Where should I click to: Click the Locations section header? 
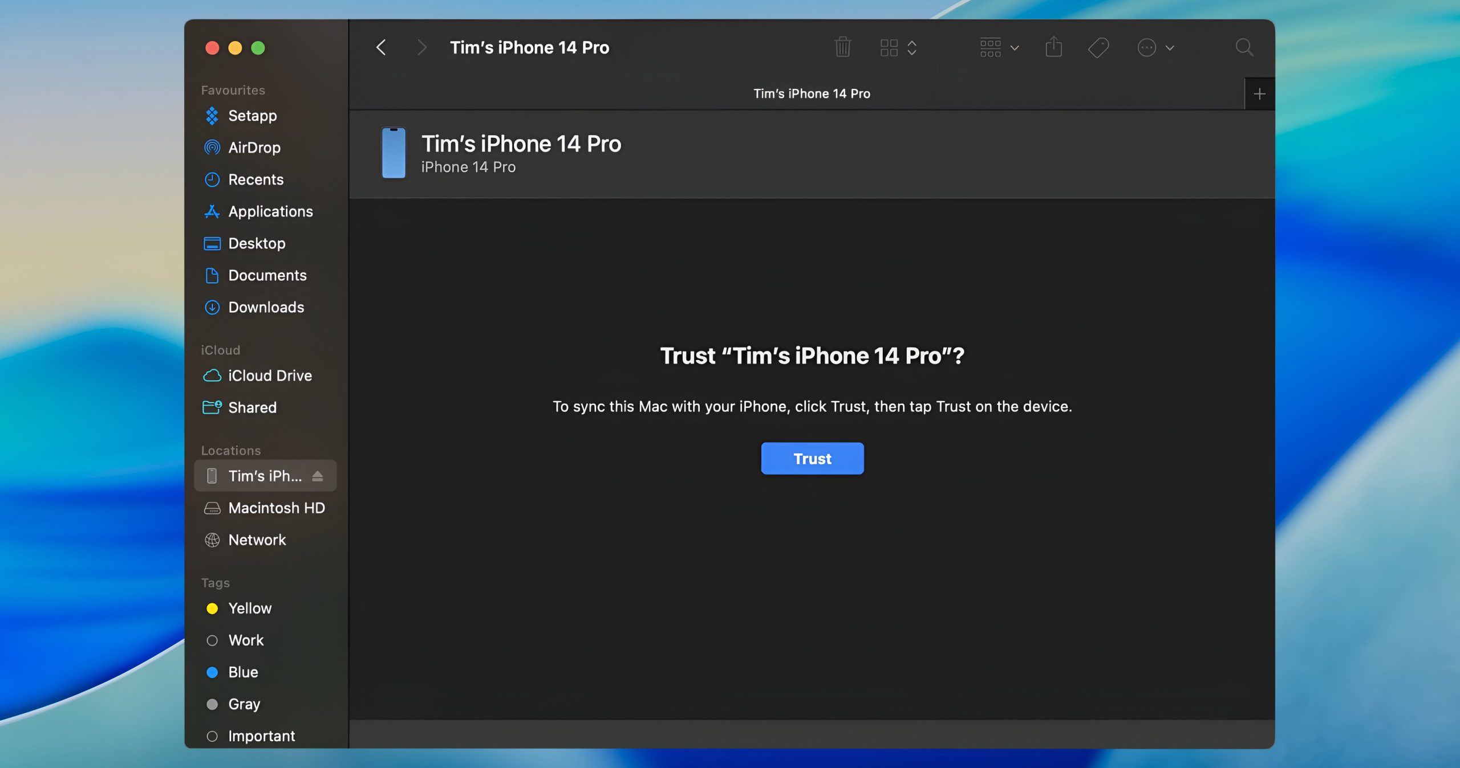coord(230,450)
